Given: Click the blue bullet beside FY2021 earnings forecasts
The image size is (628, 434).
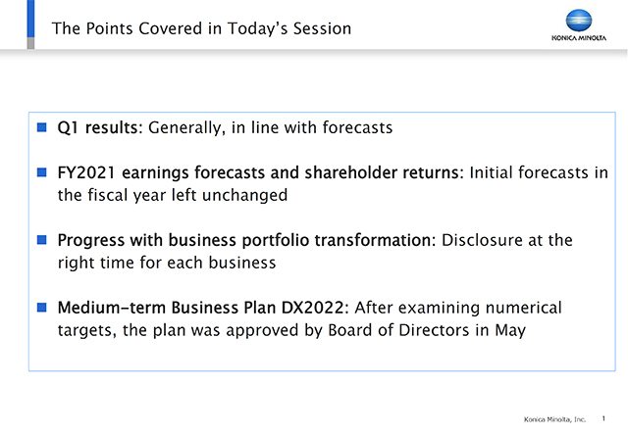Looking at the screenshot, I should click(41, 172).
